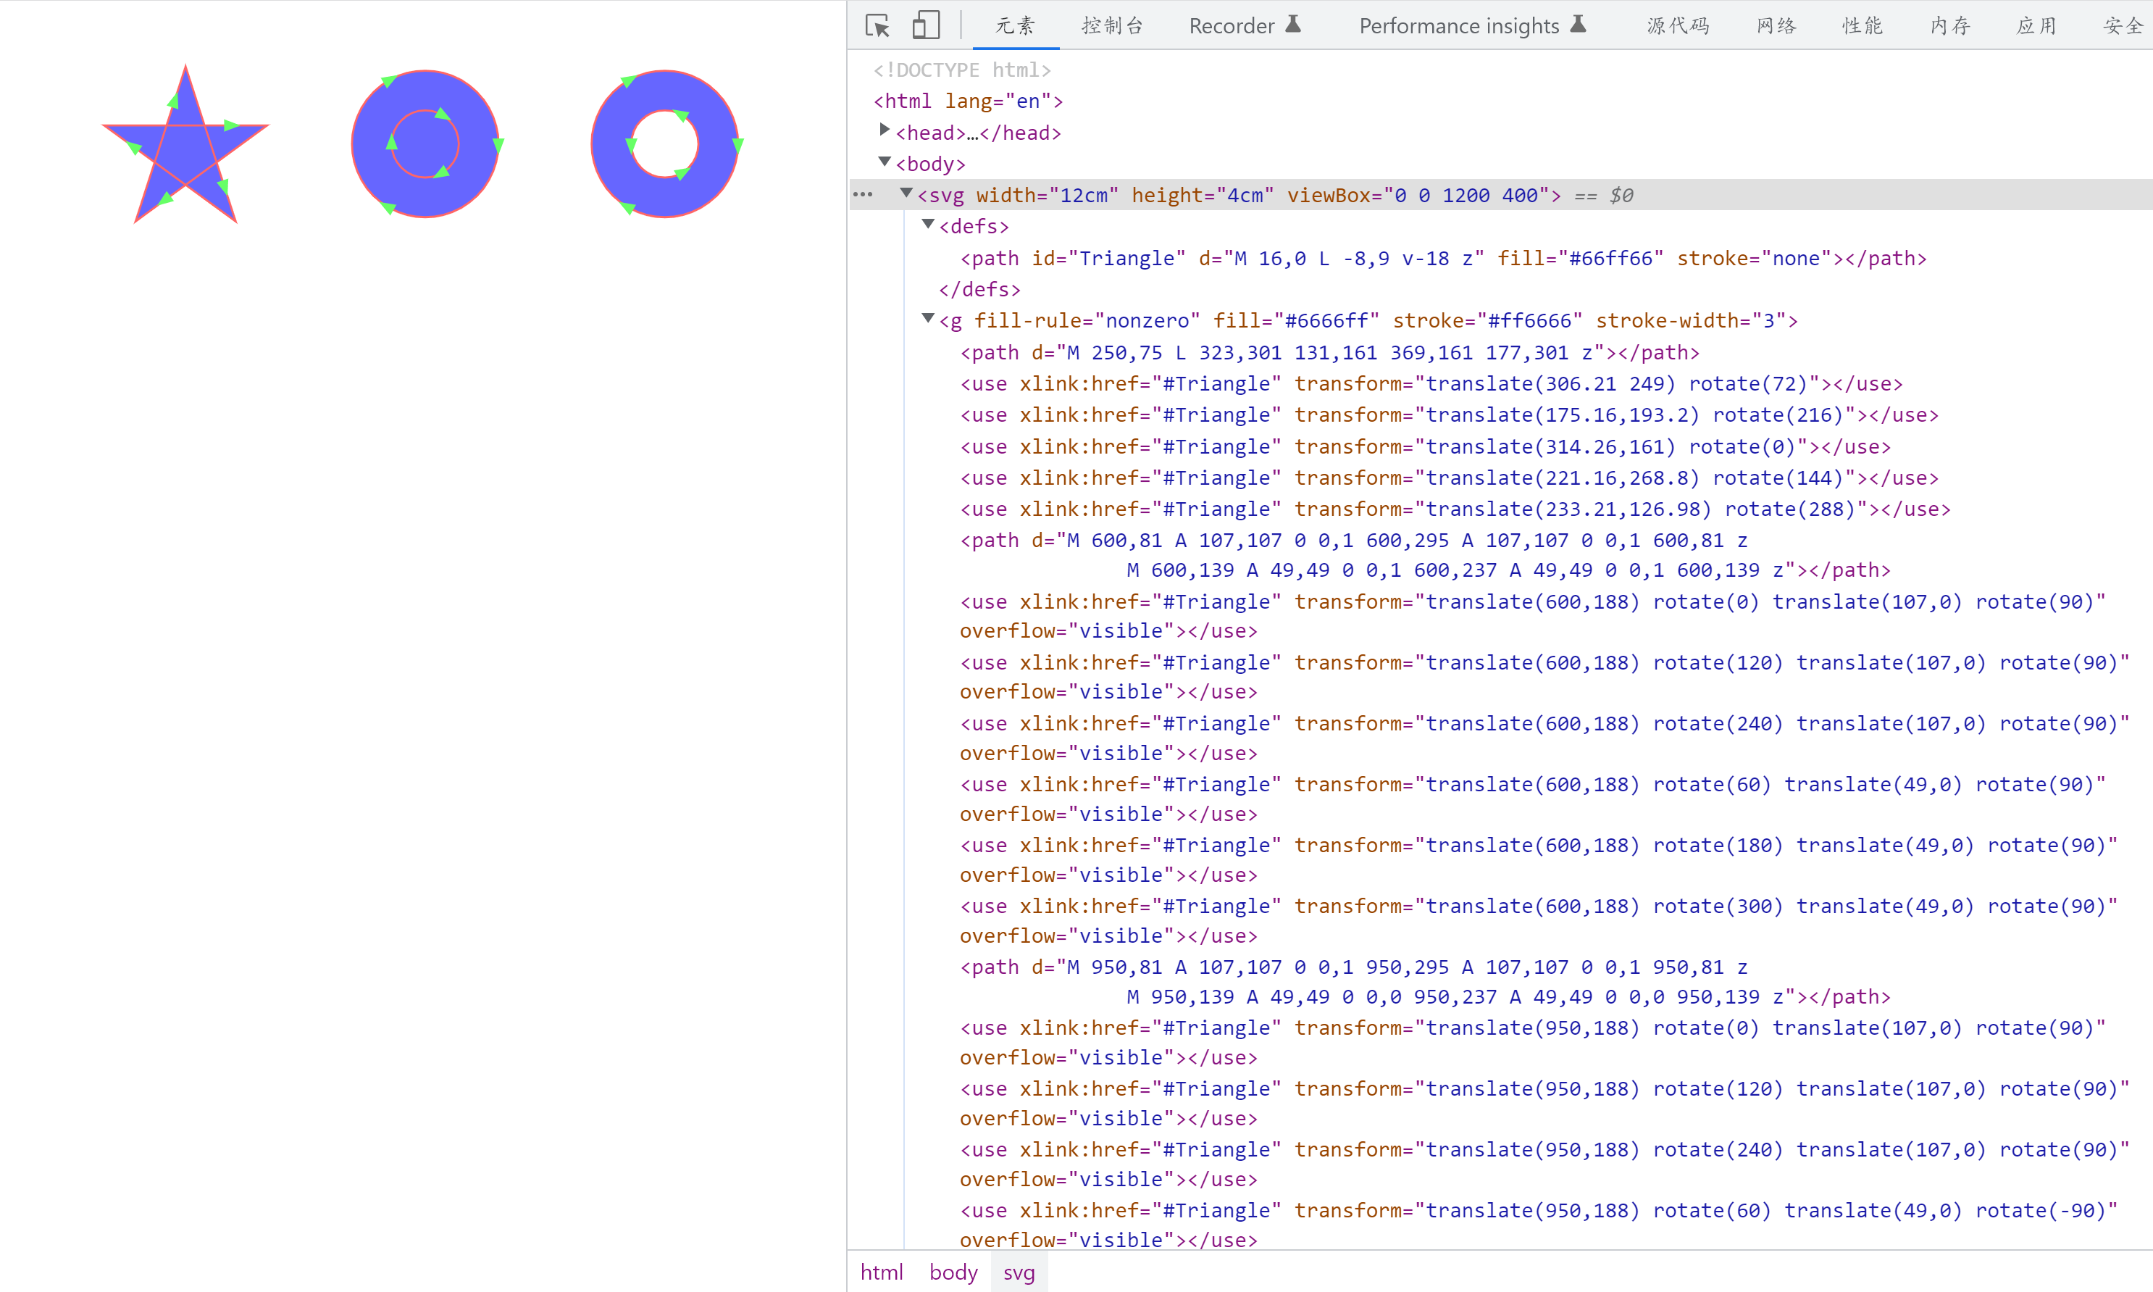The height and width of the screenshot is (1292, 2153).
Task: Collapse the defs element node
Action: [x=928, y=225]
